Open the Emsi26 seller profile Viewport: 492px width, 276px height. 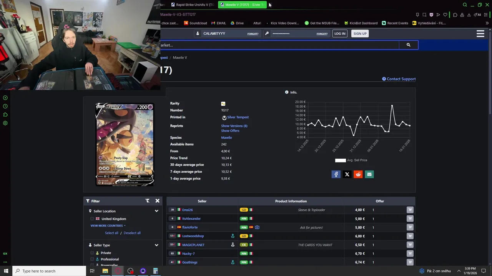point(188,210)
